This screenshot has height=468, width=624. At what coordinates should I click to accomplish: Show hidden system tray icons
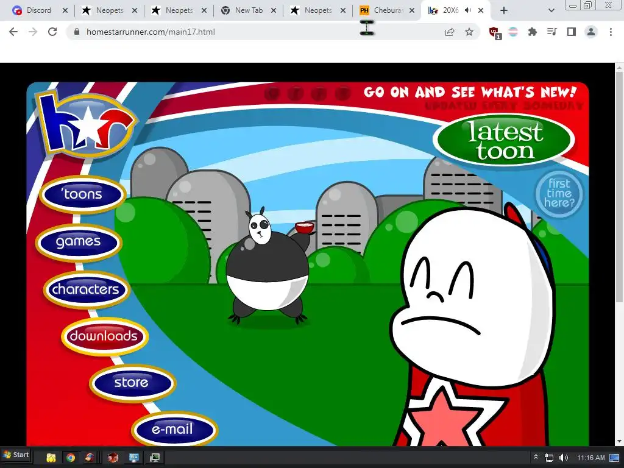tap(536, 457)
